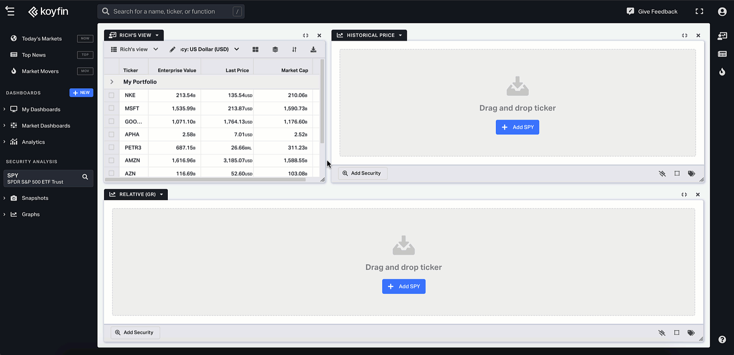Collapse the Historical Price widget with shrink icon
Image resolution: width=734 pixels, height=355 pixels.
pyautogui.click(x=684, y=35)
